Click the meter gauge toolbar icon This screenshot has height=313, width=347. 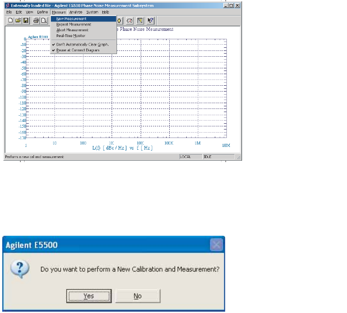[x=130, y=21]
